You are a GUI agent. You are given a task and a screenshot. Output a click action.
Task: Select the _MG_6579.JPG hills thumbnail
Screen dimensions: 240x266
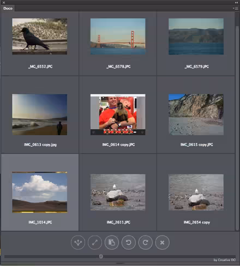tap(196, 37)
